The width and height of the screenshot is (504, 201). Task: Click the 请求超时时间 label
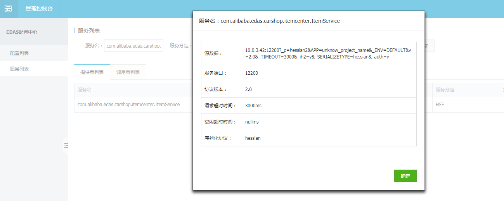[220, 105]
